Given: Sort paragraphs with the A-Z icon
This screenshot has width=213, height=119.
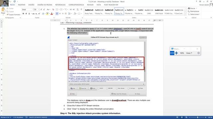Looking at the screenshot, I should 78,10.
